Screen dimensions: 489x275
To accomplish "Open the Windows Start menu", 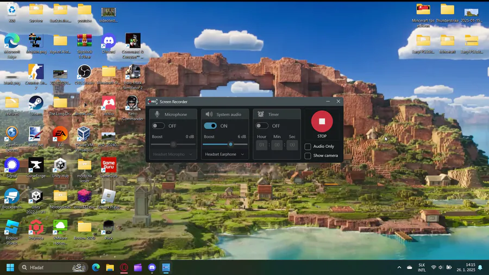I will point(10,267).
